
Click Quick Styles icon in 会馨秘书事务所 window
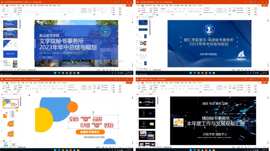tap(99, 86)
